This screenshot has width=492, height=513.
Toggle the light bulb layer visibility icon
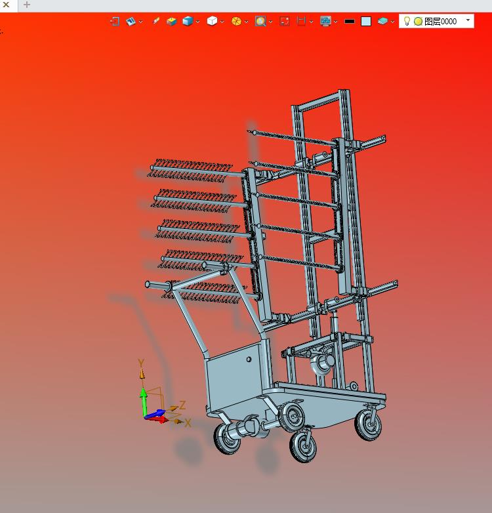click(x=407, y=21)
